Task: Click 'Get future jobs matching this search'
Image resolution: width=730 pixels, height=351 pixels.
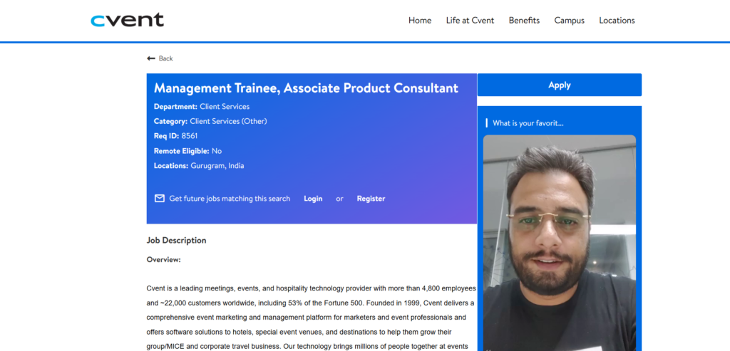Action: click(x=230, y=199)
